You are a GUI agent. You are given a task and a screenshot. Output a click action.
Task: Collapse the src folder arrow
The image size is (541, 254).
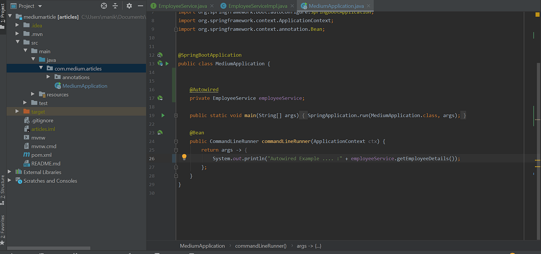pos(18,42)
